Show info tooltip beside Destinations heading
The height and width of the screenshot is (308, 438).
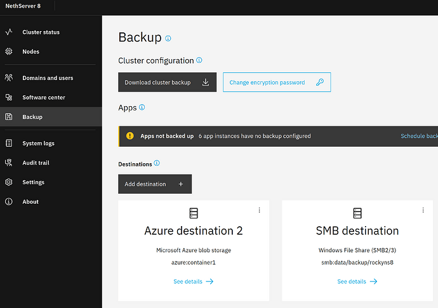point(157,163)
